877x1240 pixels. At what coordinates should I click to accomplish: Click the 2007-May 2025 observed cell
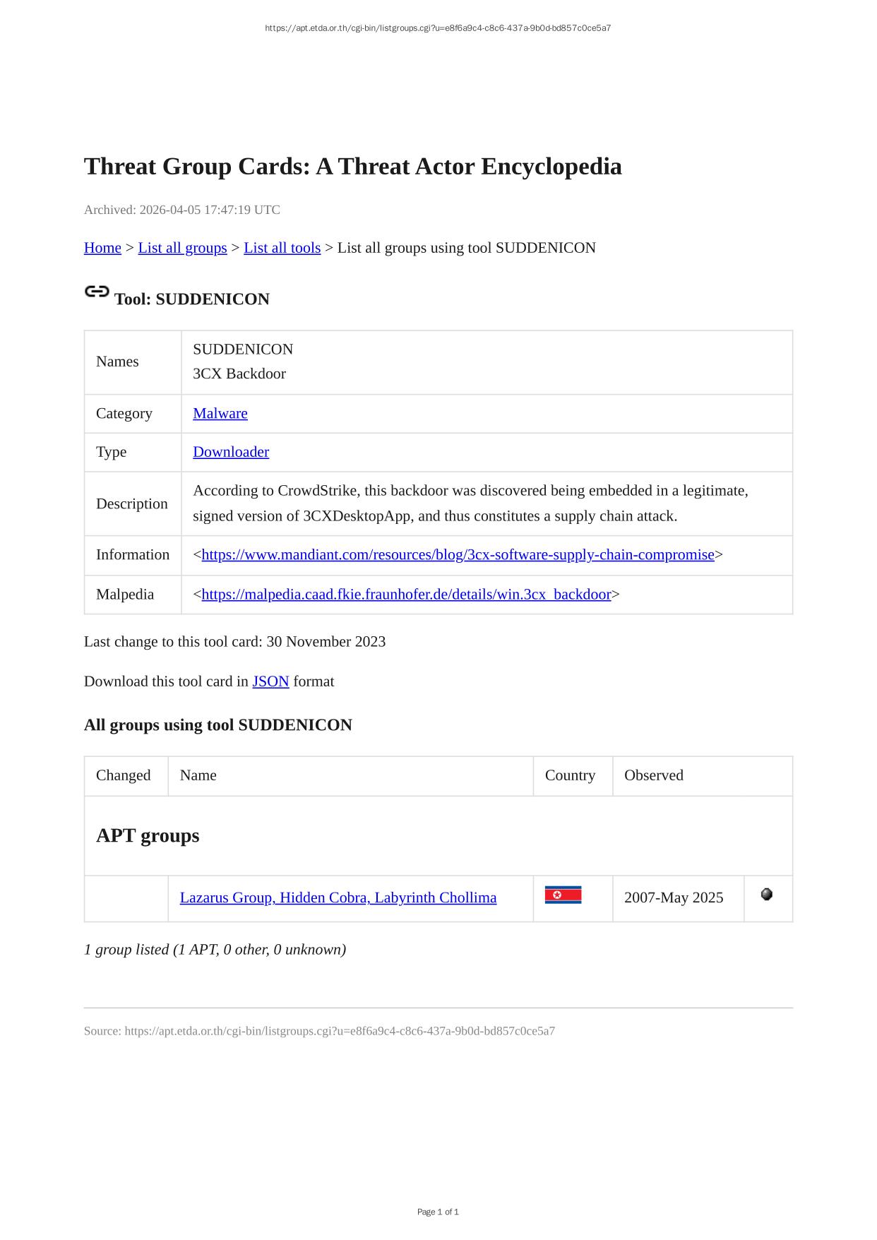point(674,898)
